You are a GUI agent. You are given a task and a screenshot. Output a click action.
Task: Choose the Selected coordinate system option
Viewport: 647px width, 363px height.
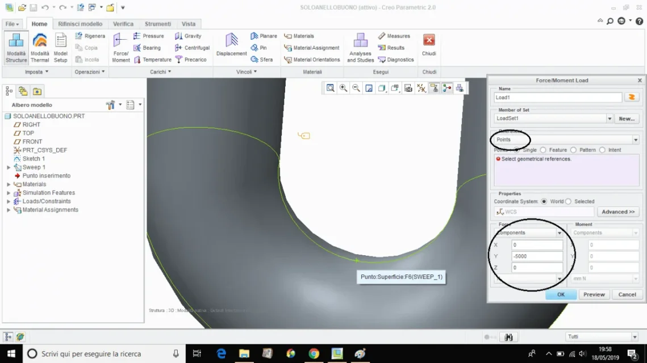pos(569,201)
